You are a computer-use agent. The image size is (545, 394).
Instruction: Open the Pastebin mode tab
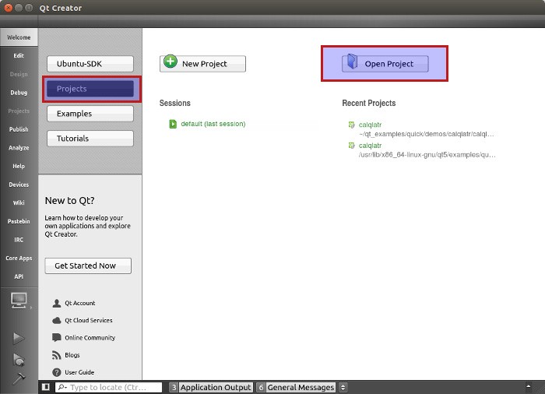[x=19, y=221]
